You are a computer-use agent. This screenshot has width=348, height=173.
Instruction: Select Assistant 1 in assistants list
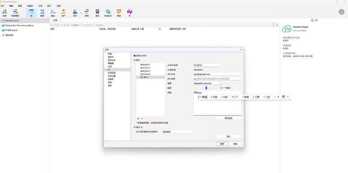151,65
